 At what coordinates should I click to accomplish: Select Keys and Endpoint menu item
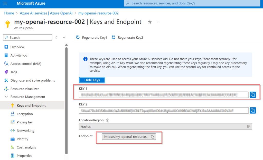coord(32,105)
